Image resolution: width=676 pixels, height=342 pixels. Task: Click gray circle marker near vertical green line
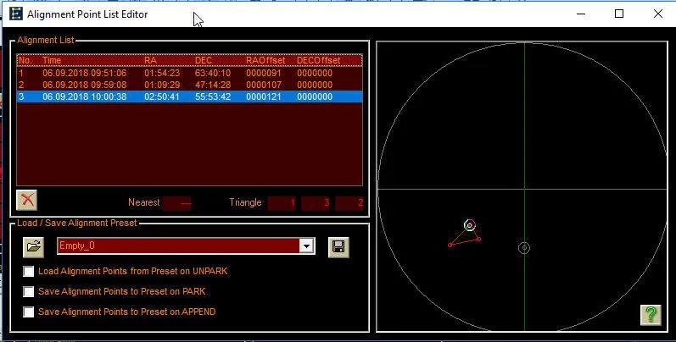tap(524, 248)
